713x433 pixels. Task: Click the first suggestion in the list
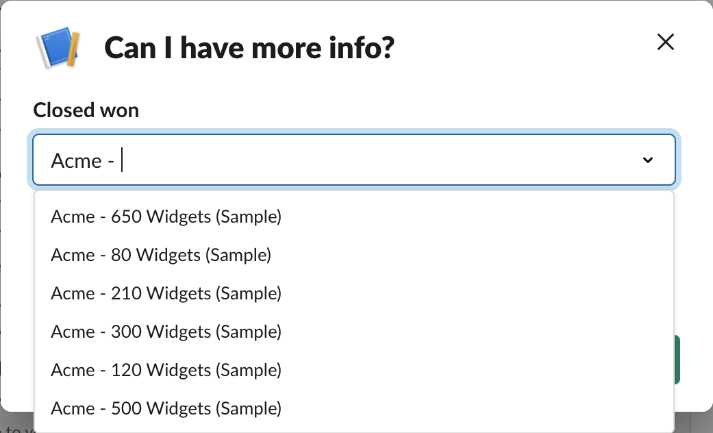click(x=166, y=216)
